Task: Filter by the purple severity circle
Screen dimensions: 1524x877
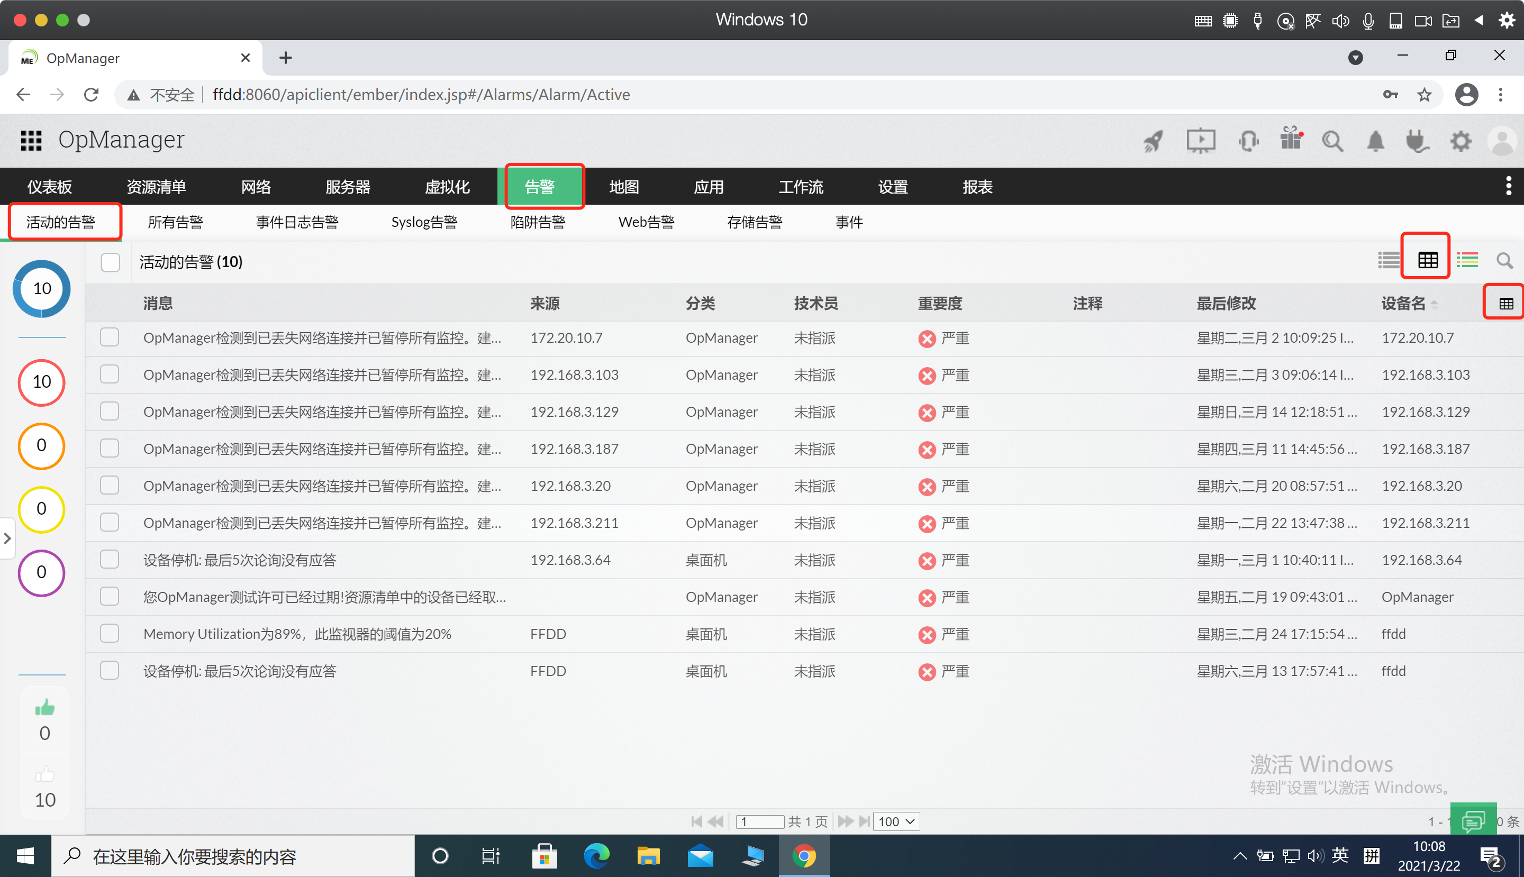Action: [42, 572]
